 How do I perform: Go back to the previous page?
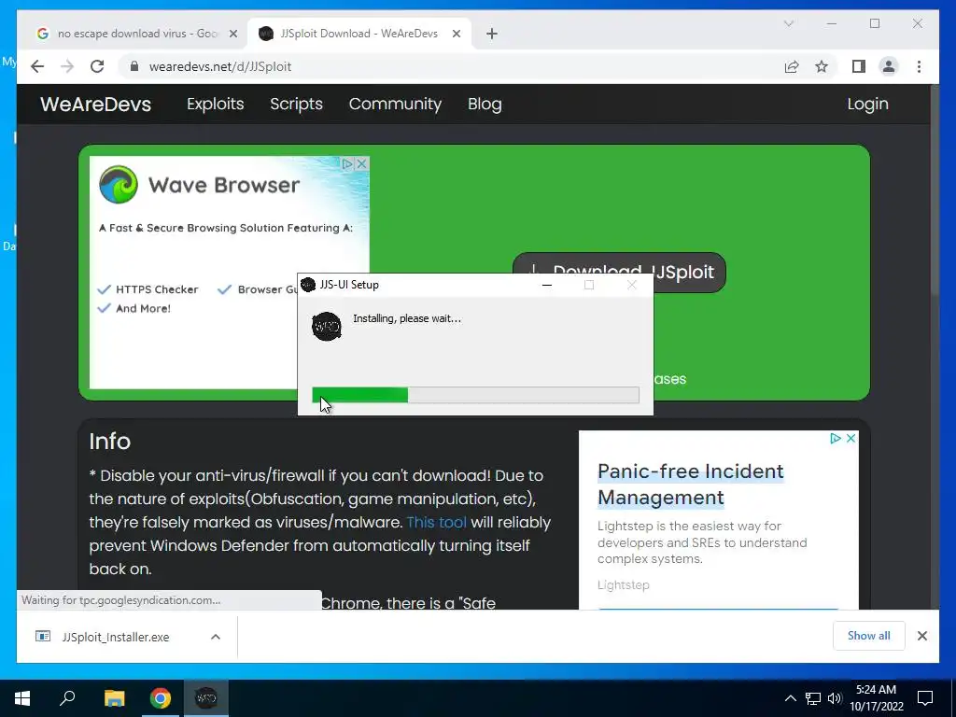coord(37,66)
